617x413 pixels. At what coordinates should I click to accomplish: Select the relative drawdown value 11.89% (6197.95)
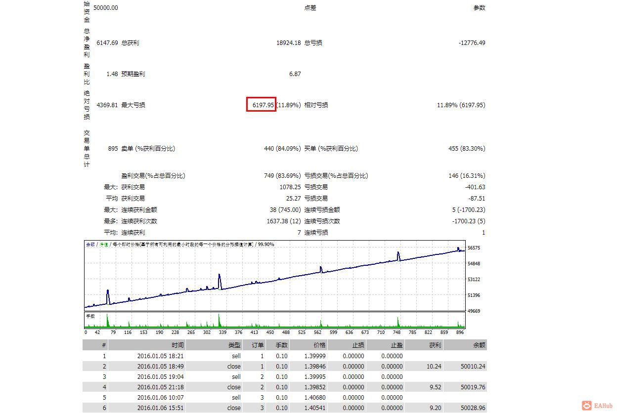coord(461,105)
